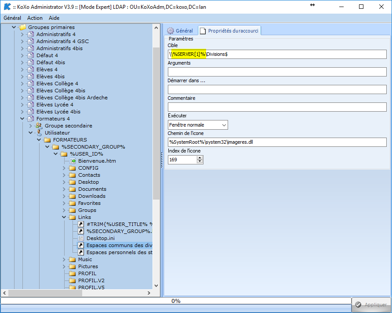Click the Arguments input field
The width and height of the screenshot is (392, 313).
277,72
